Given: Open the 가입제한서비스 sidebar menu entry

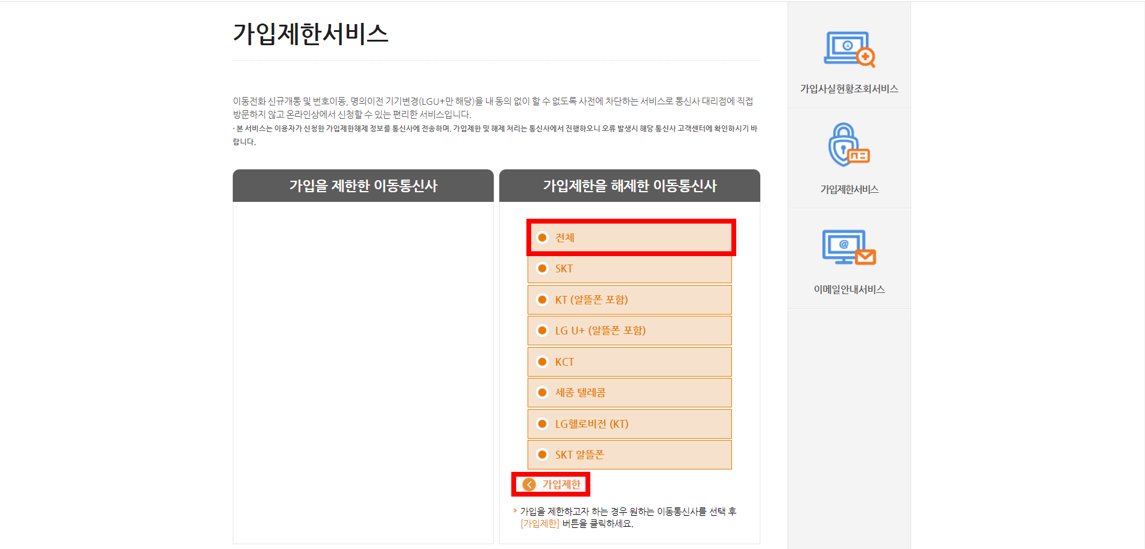Looking at the screenshot, I should pos(850,189).
